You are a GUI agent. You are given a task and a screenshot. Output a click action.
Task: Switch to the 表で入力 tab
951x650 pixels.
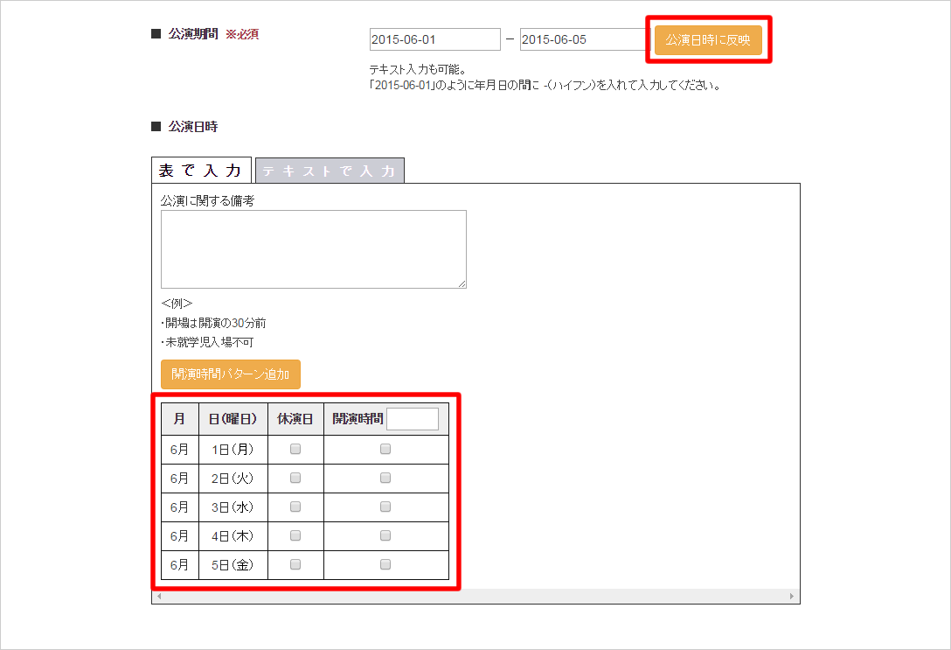point(201,171)
